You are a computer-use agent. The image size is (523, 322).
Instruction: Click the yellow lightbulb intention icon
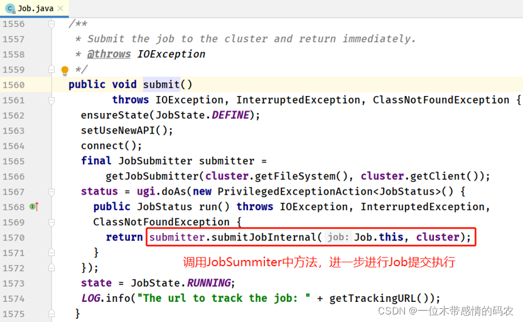coord(64,70)
